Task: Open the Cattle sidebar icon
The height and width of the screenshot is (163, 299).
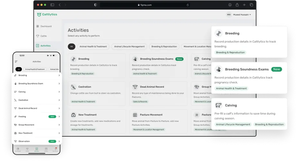Action: [x=38, y=36]
